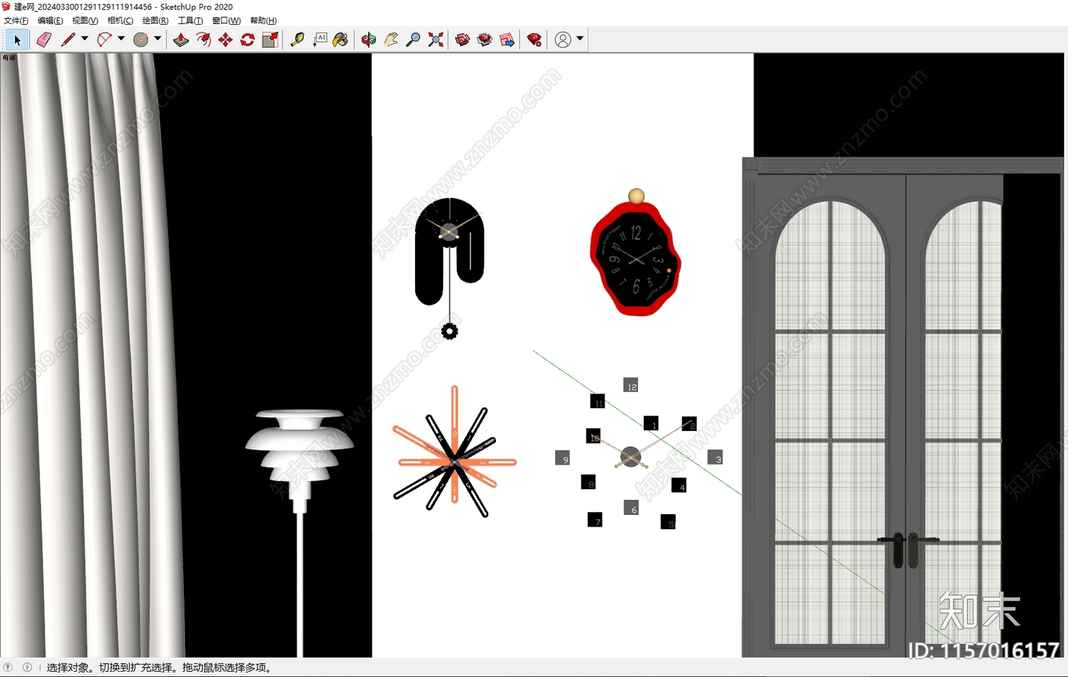The height and width of the screenshot is (677, 1068).
Task: Click the Send to LayOut icon
Action: pyautogui.click(x=507, y=40)
